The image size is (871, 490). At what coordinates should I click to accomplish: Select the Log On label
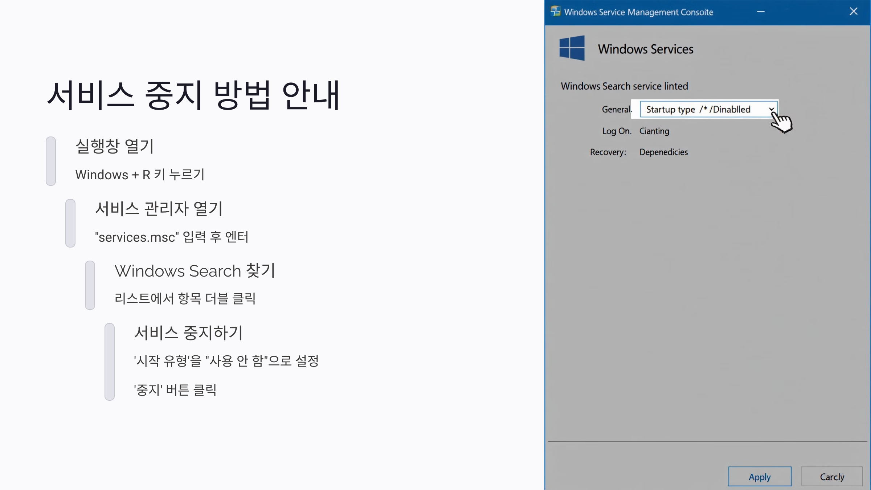point(617,131)
